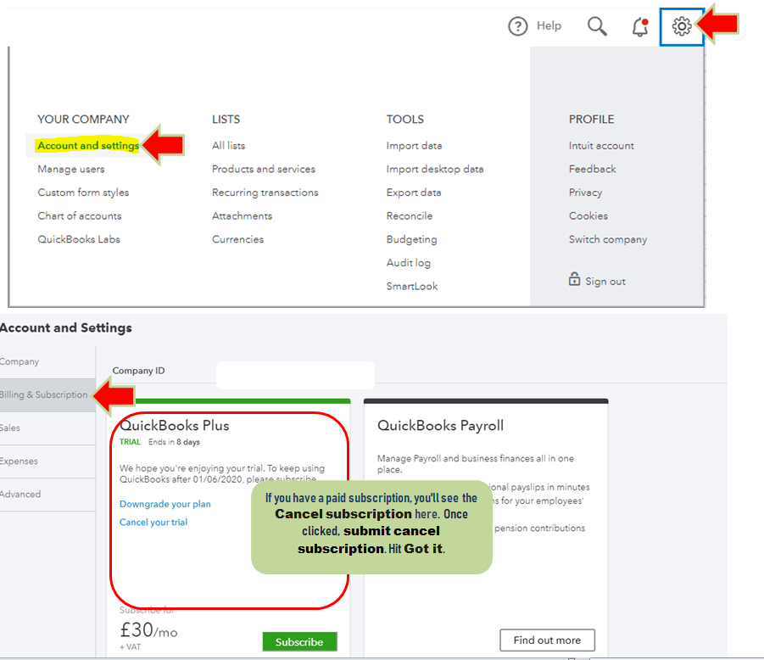Click the Sign out text
764x660 pixels.
coord(605,282)
